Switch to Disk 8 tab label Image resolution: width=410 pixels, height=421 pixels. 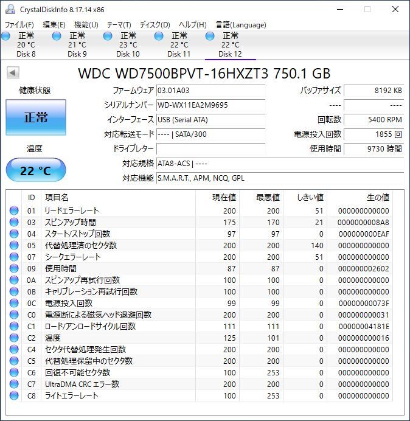26,54
